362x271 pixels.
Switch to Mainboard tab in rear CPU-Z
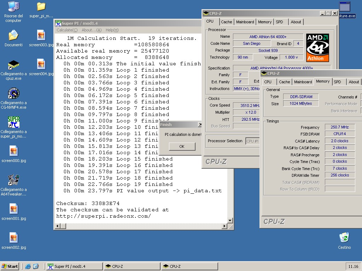(245, 22)
